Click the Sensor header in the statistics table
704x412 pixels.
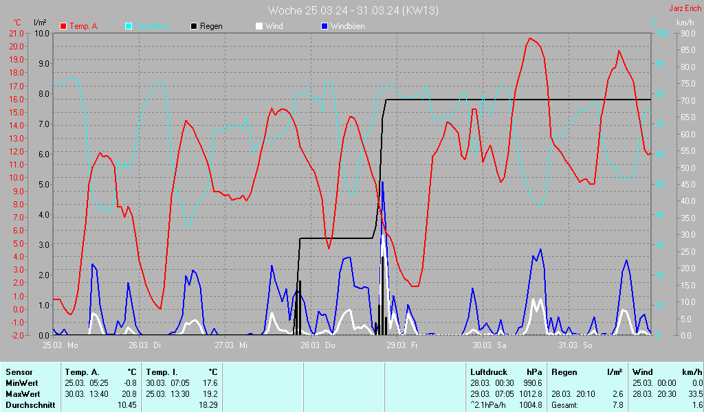click(x=19, y=371)
